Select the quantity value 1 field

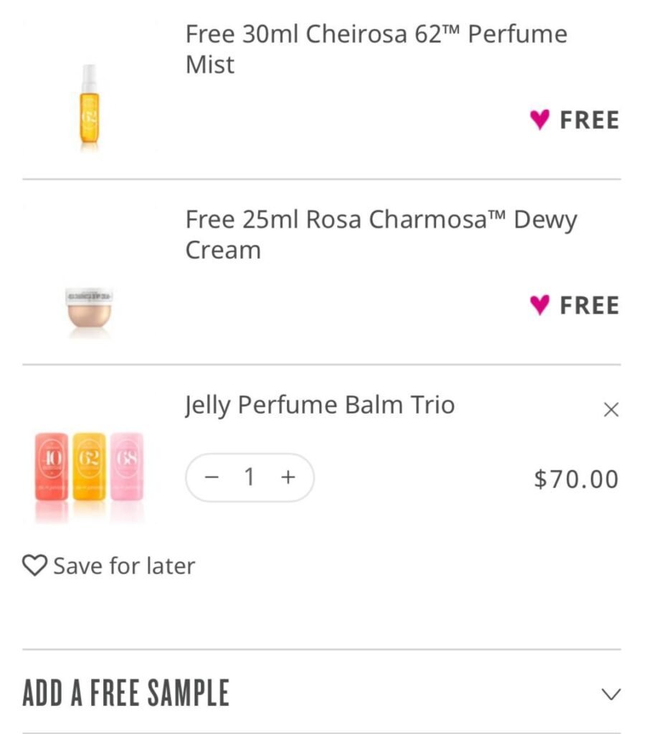(250, 477)
